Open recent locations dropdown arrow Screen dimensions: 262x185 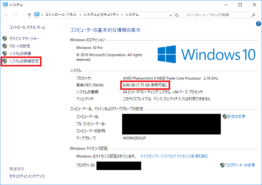point(23,15)
